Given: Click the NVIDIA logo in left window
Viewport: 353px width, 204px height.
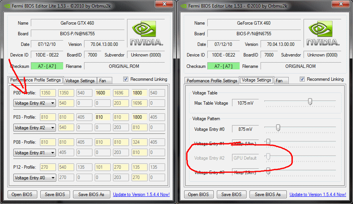Looking at the screenshot, I should [x=146, y=33].
